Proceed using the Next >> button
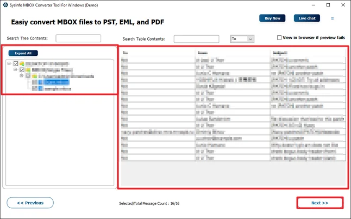 (319, 203)
